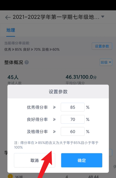Switch to the 地理 tab
The width and height of the screenshot is (116, 178).
click(11, 30)
